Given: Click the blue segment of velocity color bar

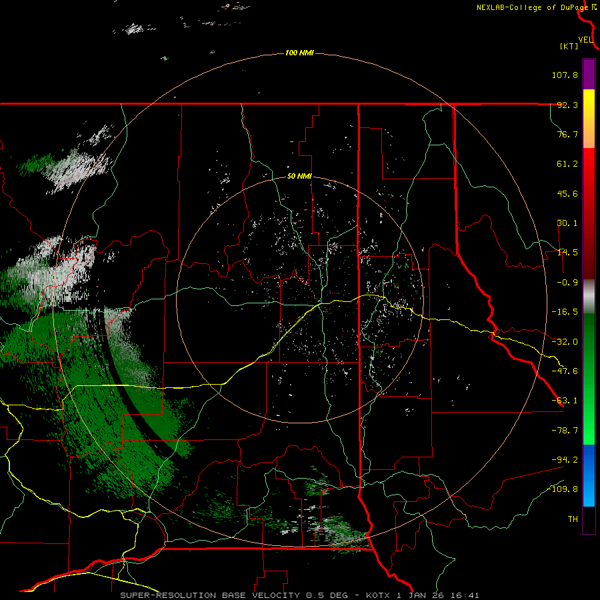Looking at the screenshot, I should (x=589, y=475).
